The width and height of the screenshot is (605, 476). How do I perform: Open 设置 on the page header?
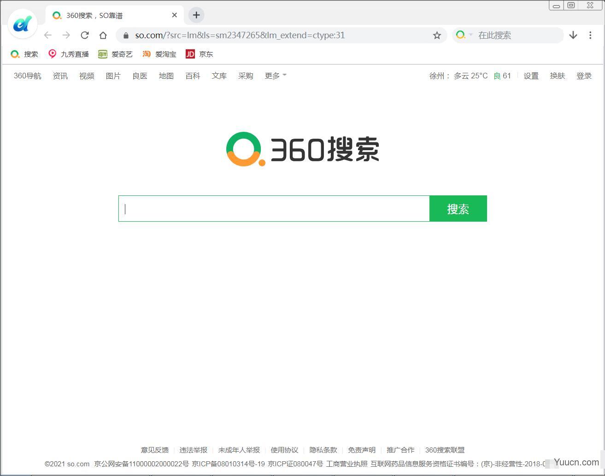(531, 76)
